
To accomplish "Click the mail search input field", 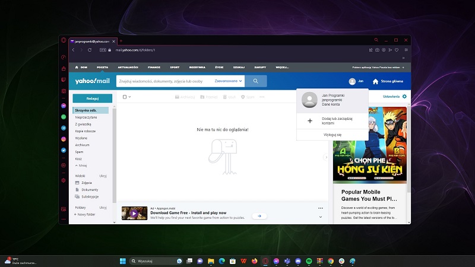I will click(164, 81).
